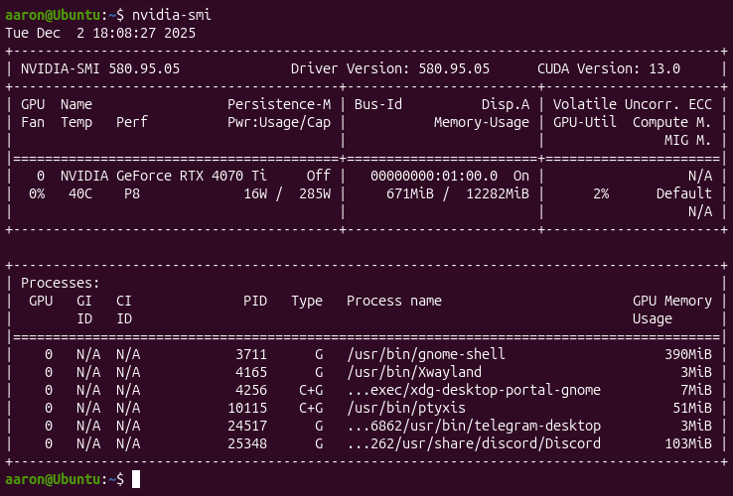Click the date line Tue Dec 2 18:08:27 2025
Viewport: 733px width, 496px height.
(x=100, y=32)
